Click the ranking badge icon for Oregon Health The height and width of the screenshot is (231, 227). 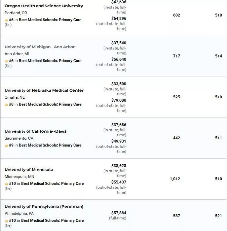point(6,20)
